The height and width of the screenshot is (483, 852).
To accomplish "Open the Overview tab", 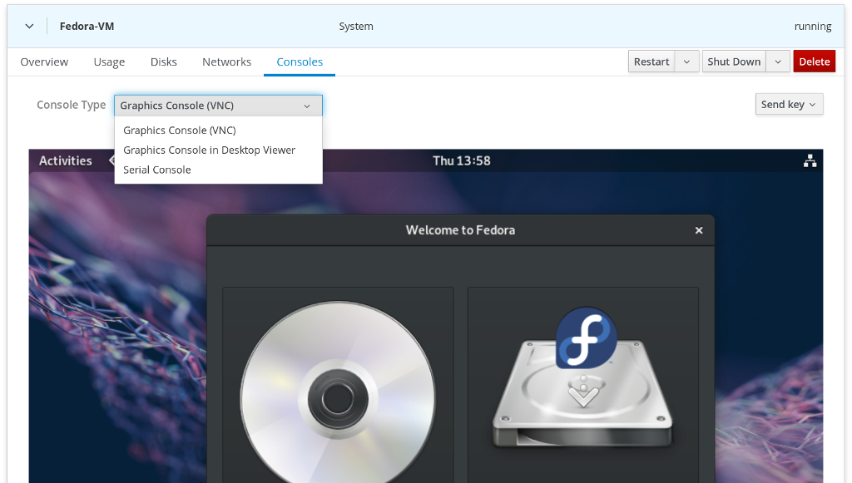I will point(44,62).
